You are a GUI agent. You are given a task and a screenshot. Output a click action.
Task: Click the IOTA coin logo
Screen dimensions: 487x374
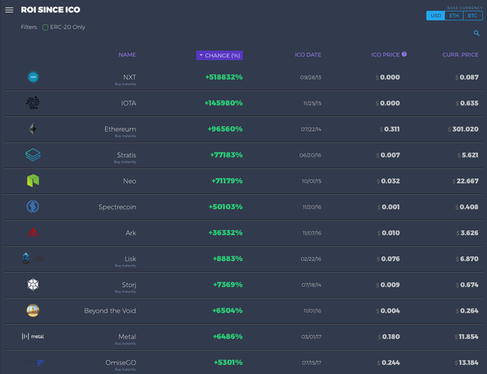(x=33, y=103)
